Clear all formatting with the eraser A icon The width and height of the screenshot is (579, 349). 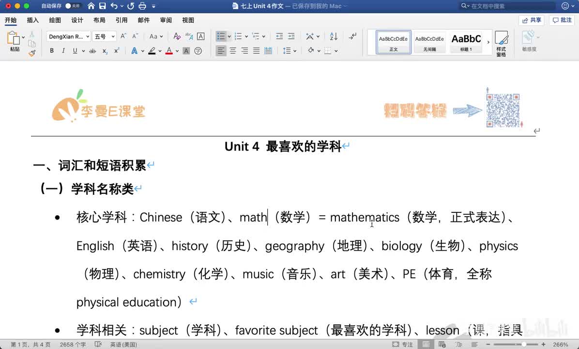click(177, 36)
